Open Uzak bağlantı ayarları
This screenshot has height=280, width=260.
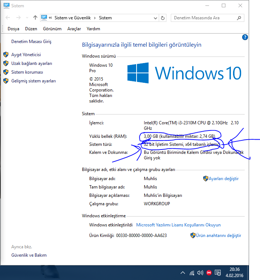click(32, 63)
